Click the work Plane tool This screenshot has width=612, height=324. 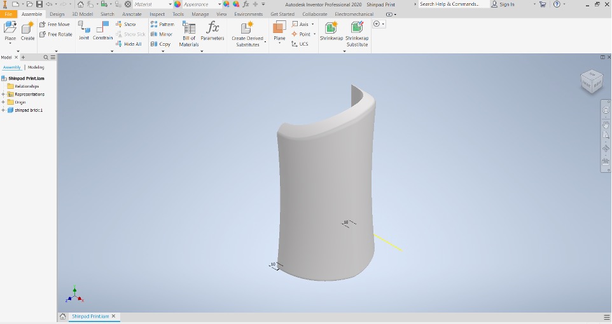[x=279, y=30]
